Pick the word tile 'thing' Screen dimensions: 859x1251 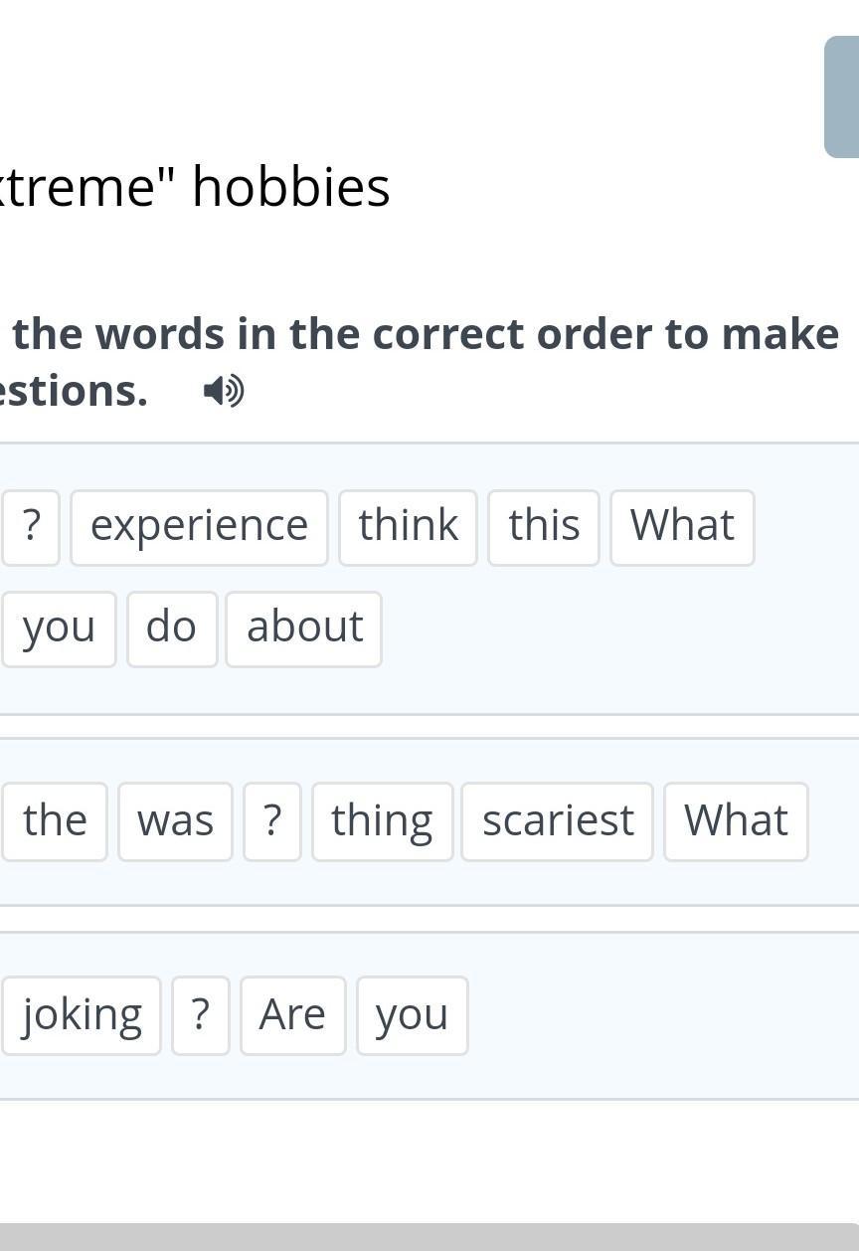click(382, 821)
